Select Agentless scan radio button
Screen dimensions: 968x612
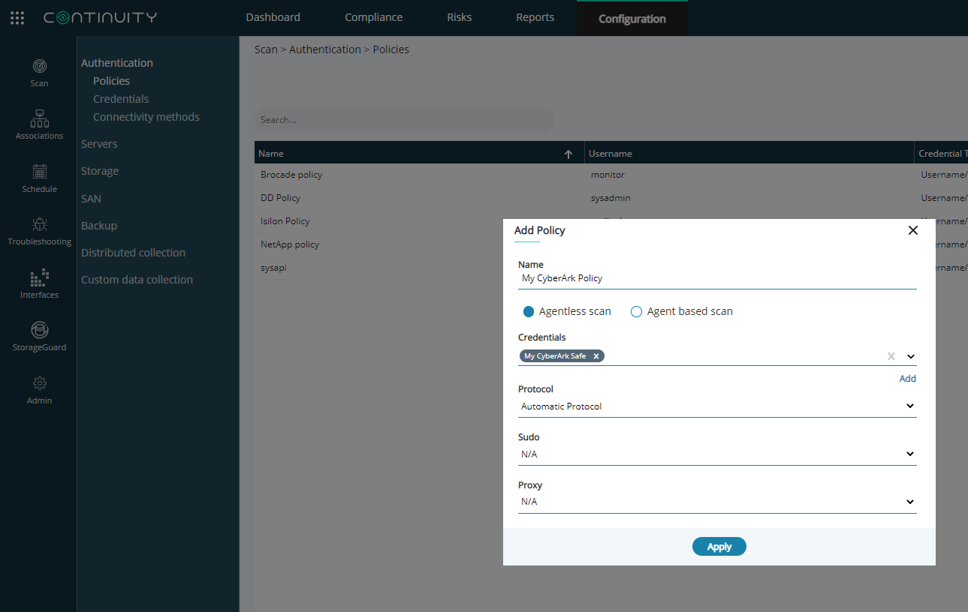(x=529, y=311)
